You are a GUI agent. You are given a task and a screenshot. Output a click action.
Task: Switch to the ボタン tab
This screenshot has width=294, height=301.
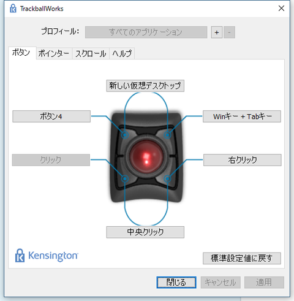pos(22,53)
